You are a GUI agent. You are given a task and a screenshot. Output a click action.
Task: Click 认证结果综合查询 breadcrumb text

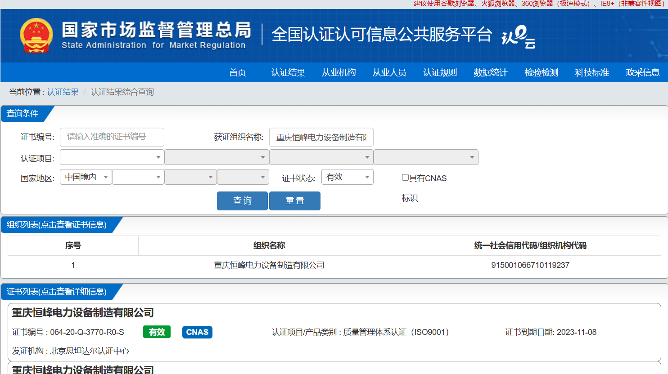pyautogui.click(x=122, y=92)
